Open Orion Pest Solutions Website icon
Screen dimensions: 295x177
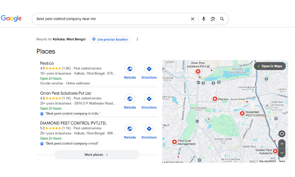(130, 99)
